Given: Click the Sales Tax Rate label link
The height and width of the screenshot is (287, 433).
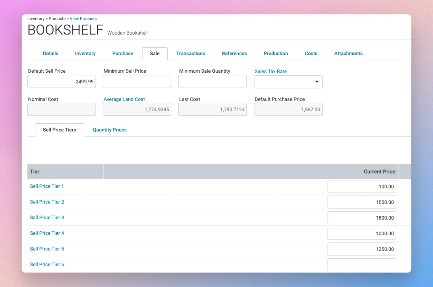Looking at the screenshot, I should 271,71.
